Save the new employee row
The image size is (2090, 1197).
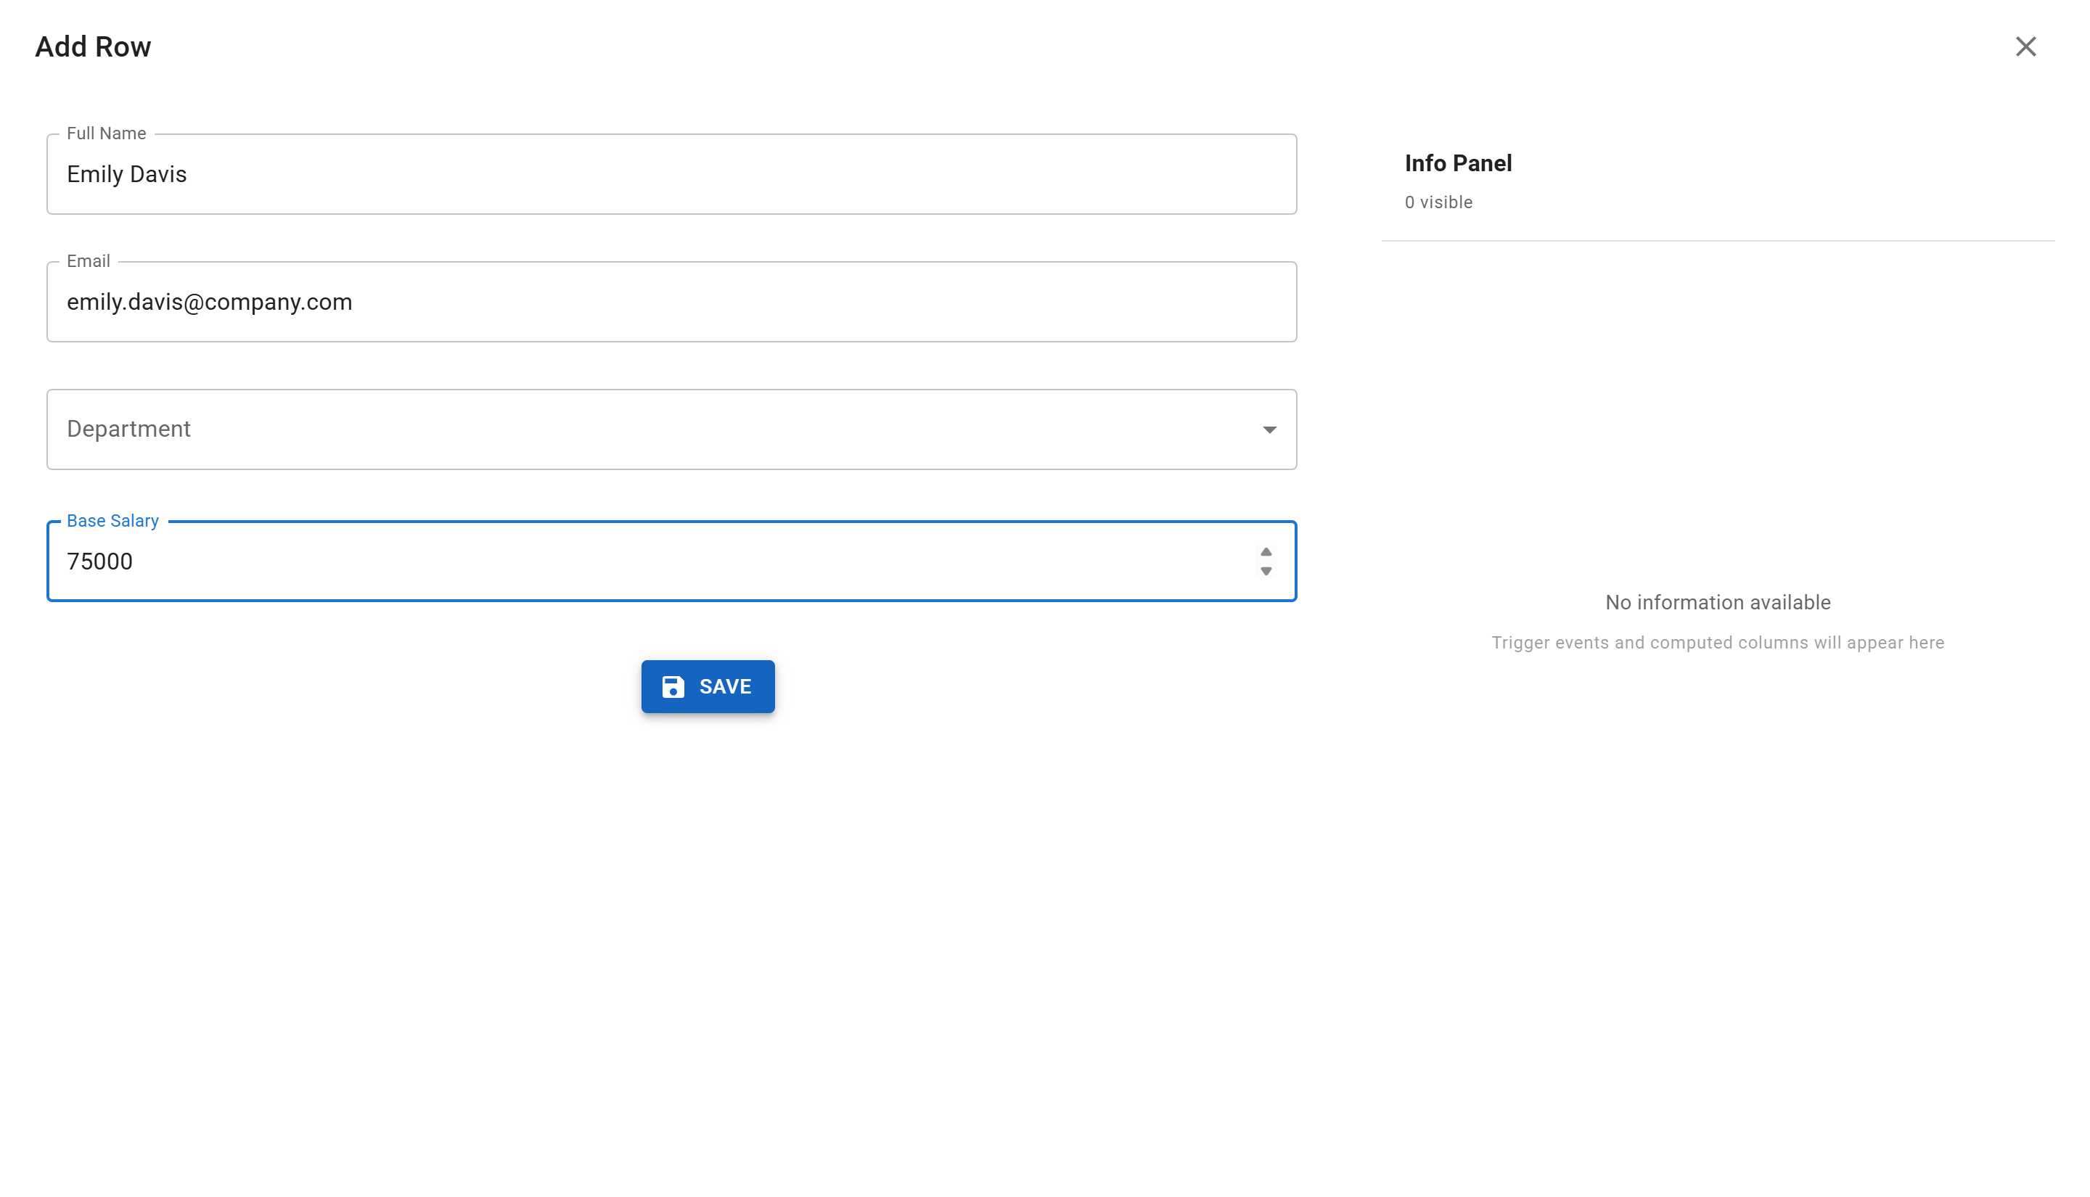coord(708,686)
